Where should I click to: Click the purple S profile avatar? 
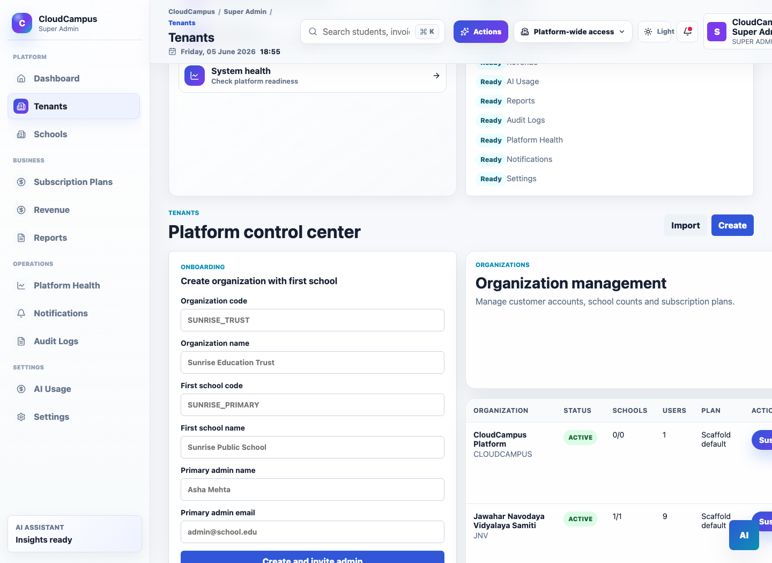[x=717, y=32]
